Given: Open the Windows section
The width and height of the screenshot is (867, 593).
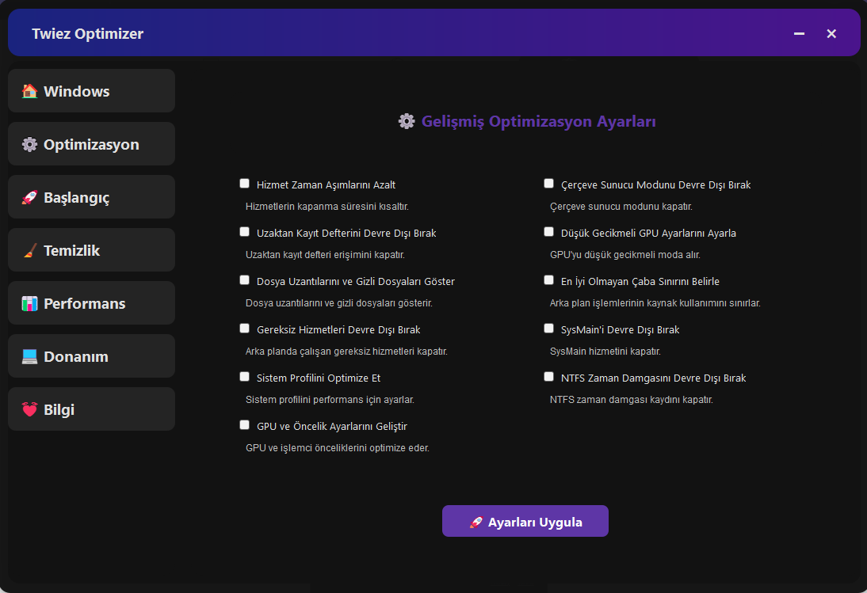Looking at the screenshot, I should 91,90.
